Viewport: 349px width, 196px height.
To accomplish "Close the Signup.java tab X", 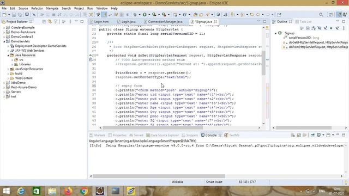I will pos(215,22).
